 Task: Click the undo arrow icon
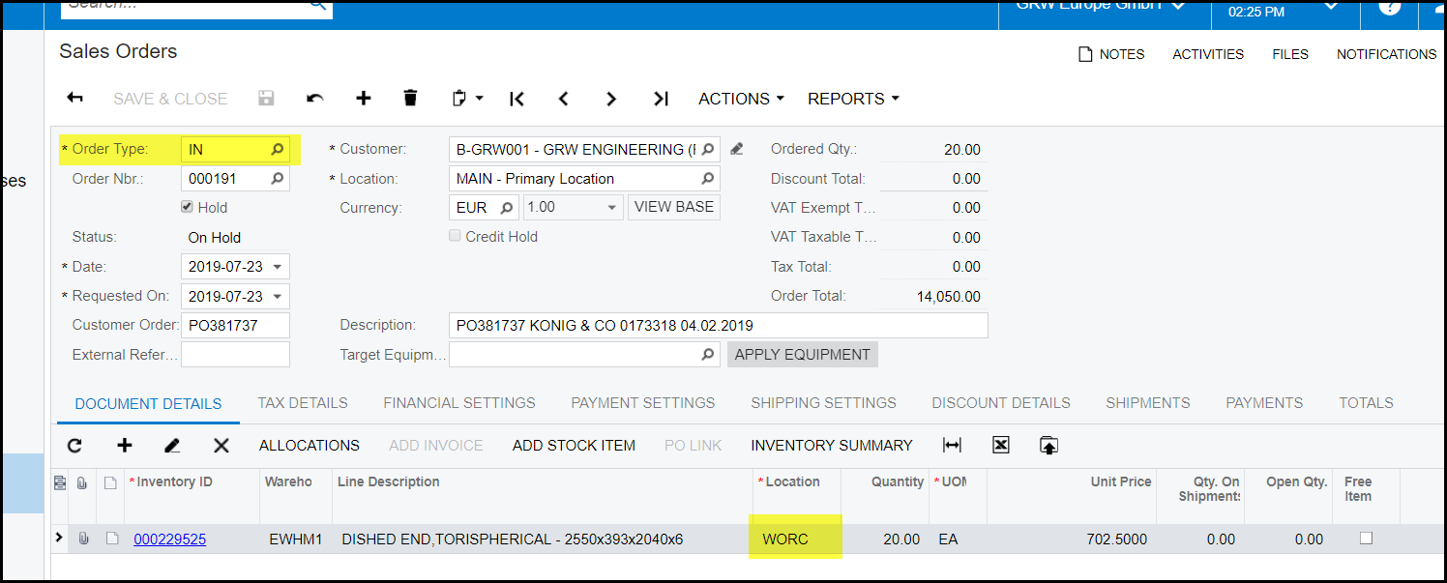(x=314, y=99)
